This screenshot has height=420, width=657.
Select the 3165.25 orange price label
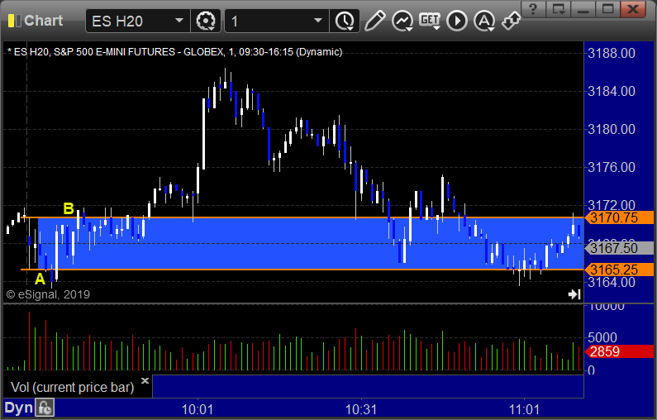tap(619, 270)
